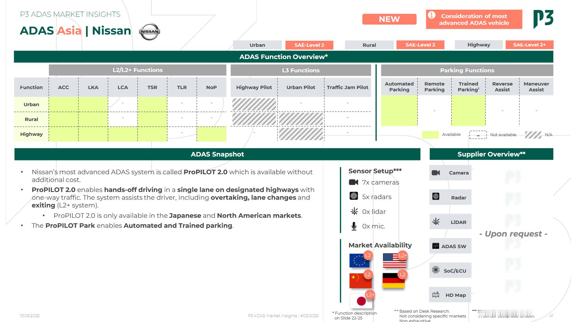Click the SAE-Level 2 tag next to Urban
The image size is (571, 322).
click(309, 45)
